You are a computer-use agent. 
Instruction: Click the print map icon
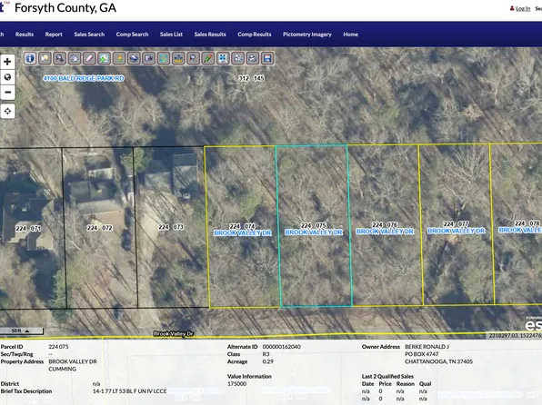(253, 58)
